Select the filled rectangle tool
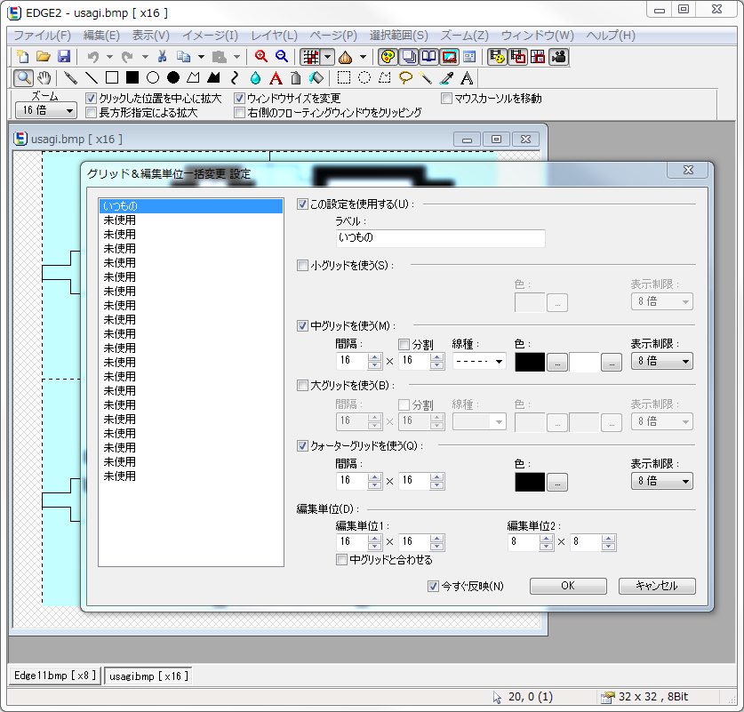Viewport: 744px width, 712px height. [132, 78]
